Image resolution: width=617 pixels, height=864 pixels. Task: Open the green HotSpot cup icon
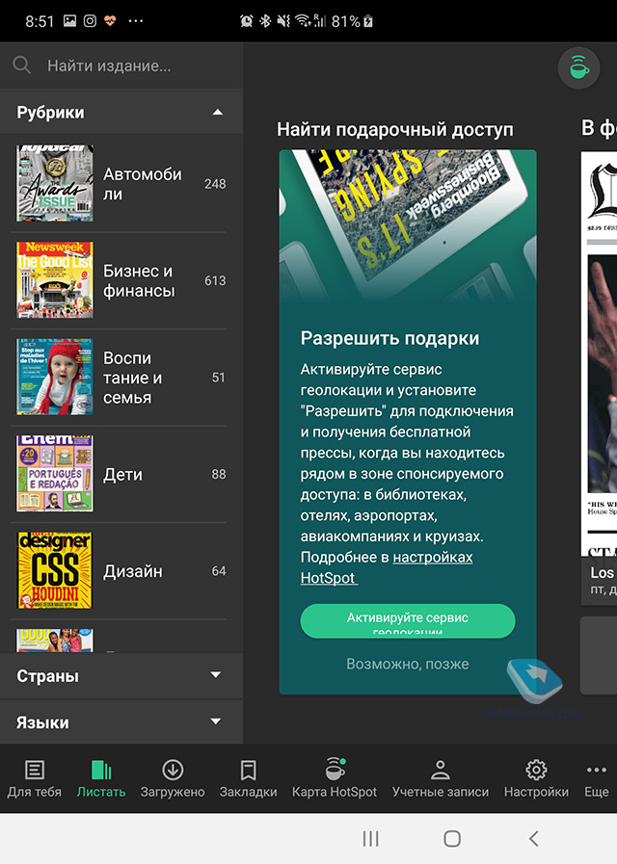(x=578, y=68)
